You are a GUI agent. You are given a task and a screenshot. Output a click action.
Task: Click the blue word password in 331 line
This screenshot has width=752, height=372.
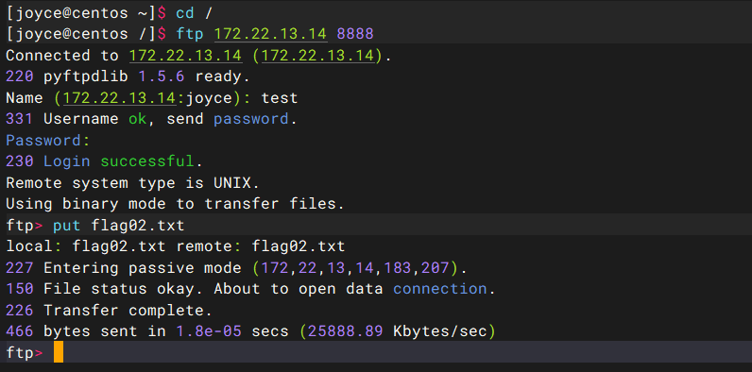click(251, 119)
